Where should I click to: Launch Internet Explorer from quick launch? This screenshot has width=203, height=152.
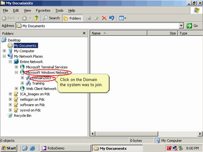point(32,148)
